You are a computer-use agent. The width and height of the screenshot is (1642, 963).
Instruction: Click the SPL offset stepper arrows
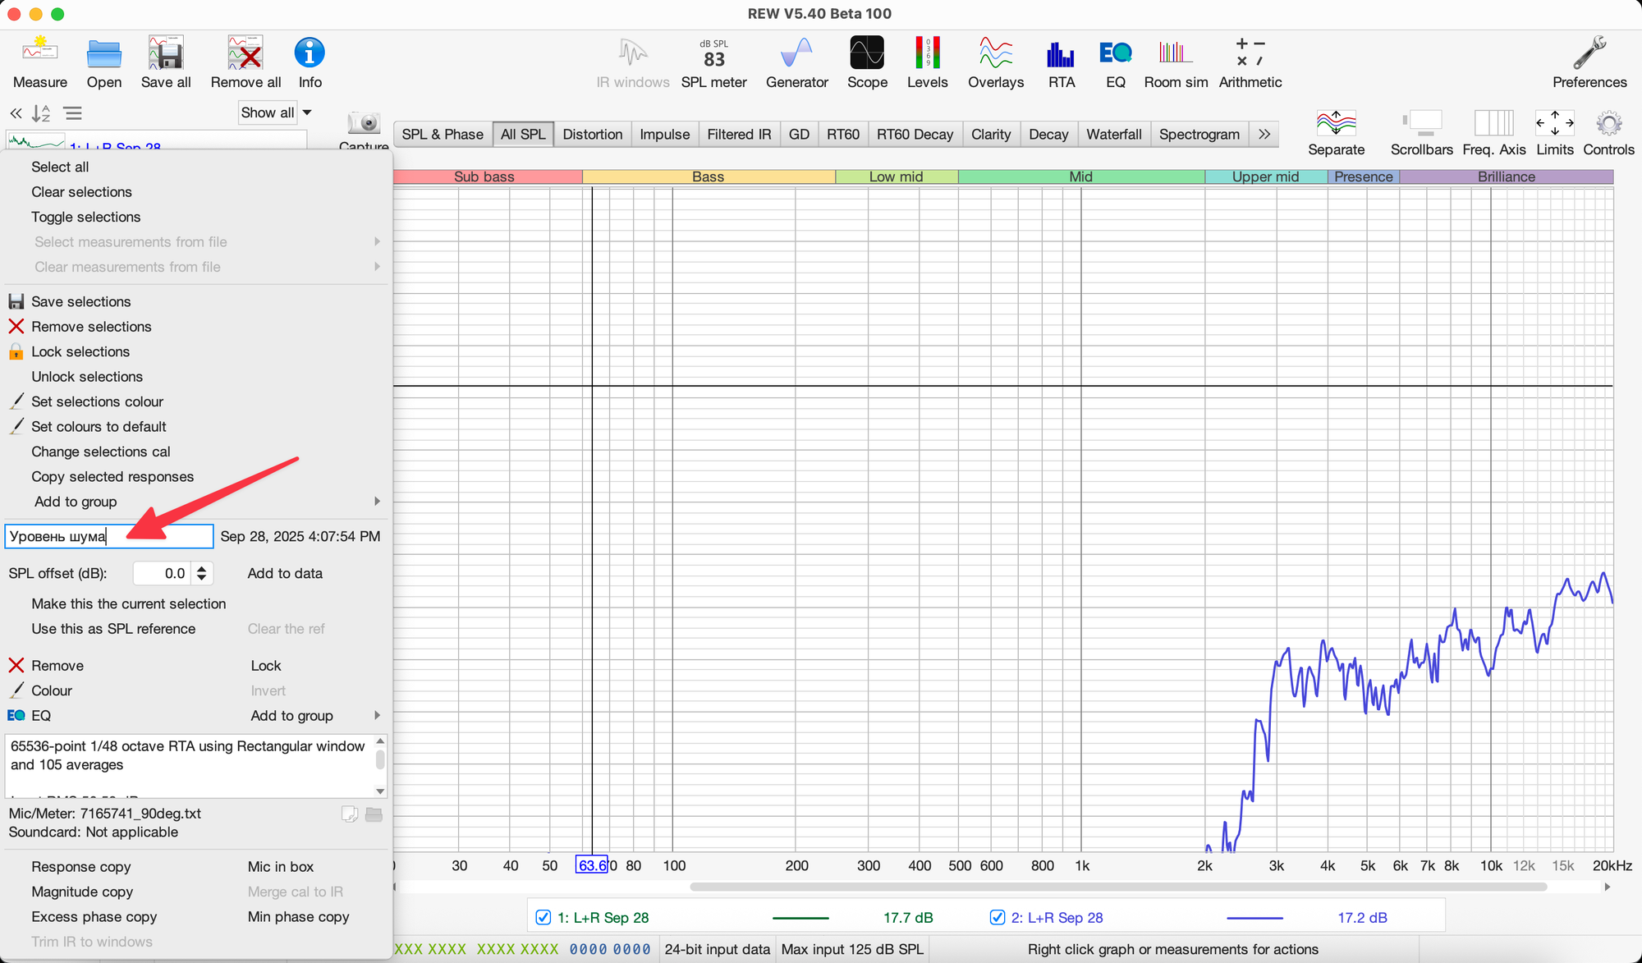coord(201,573)
